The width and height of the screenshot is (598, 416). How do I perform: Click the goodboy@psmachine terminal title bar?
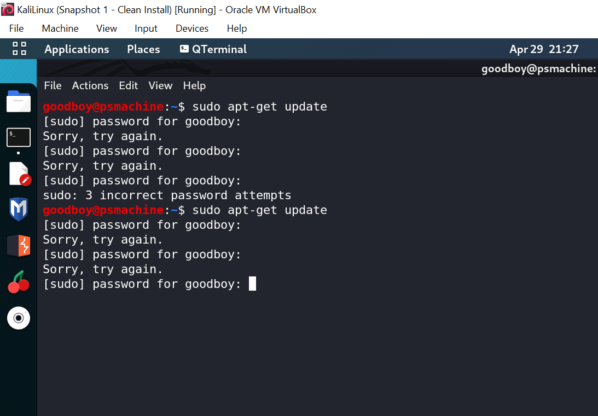(x=538, y=68)
